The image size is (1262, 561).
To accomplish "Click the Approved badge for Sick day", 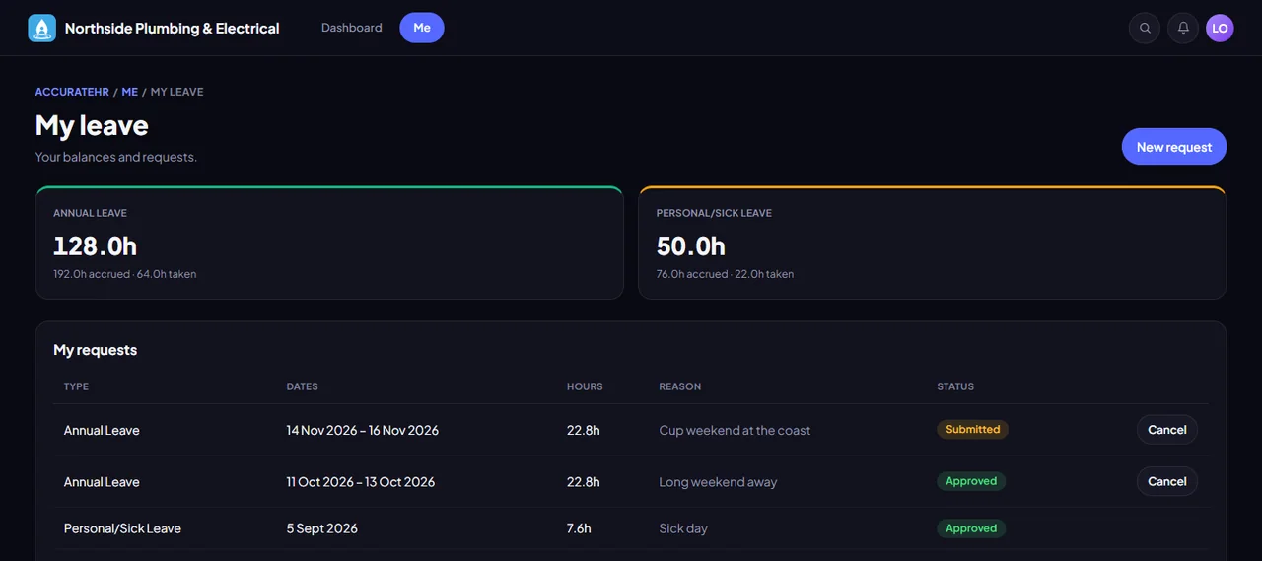I will point(971,528).
